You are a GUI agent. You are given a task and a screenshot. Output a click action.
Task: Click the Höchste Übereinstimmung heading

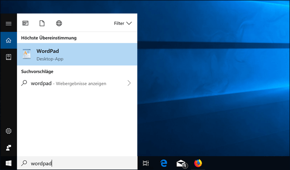49,38
